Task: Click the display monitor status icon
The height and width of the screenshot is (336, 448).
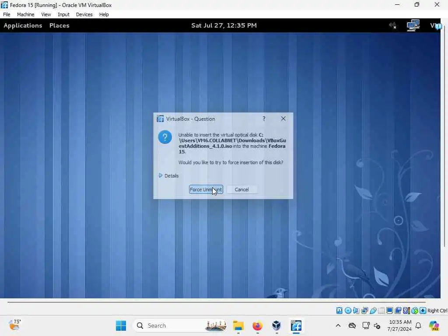Action: (x=389, y=311)
